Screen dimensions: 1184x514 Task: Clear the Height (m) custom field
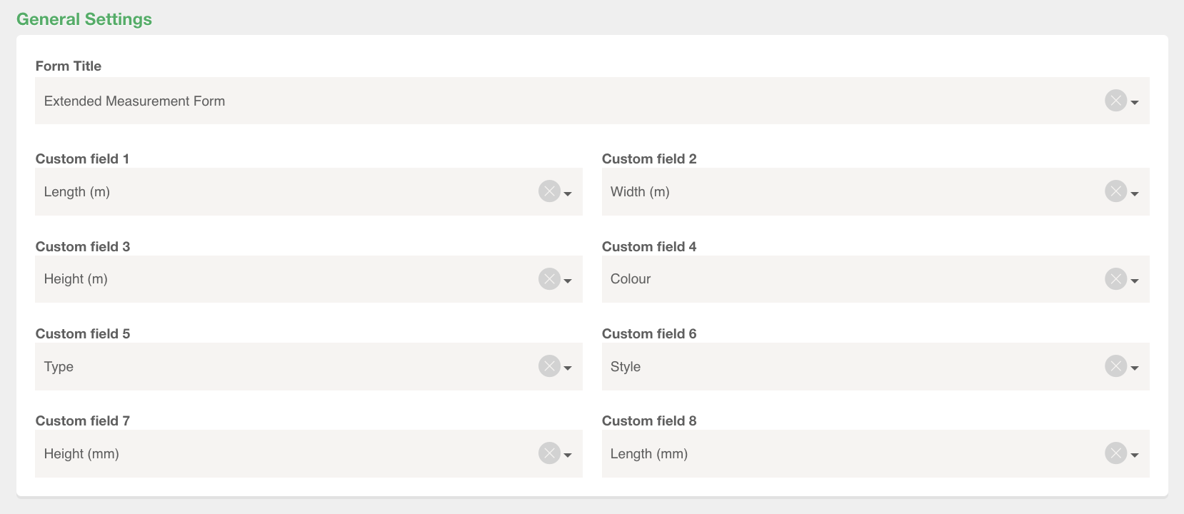[x=548, y=279]
